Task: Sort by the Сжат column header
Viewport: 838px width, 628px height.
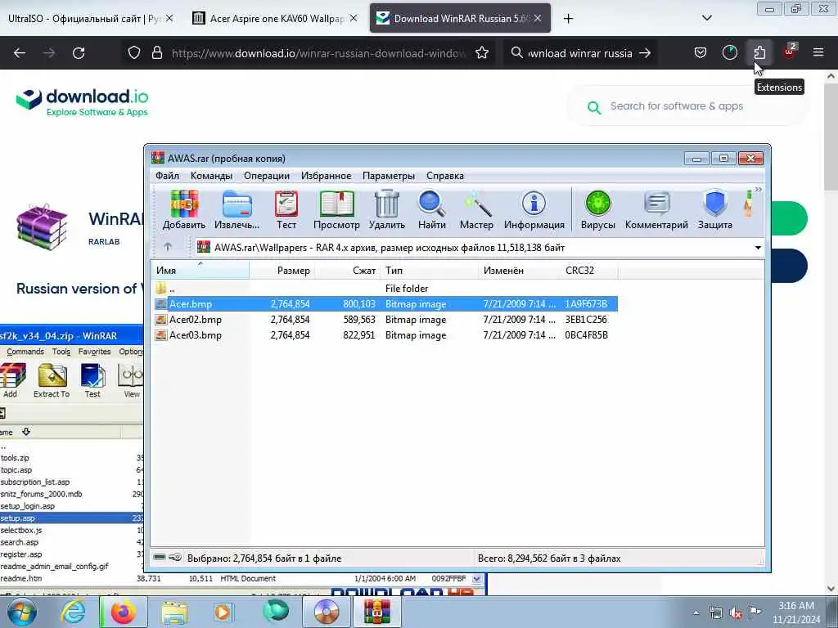Action: pos(347,270)
